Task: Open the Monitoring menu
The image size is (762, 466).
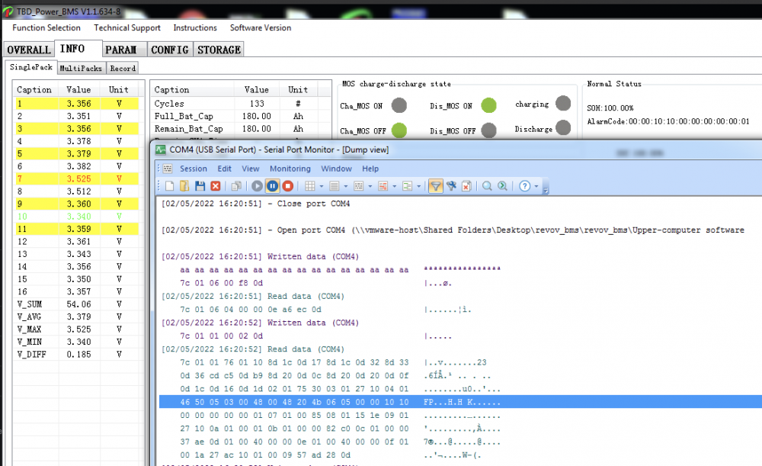Action: (290, 169)
